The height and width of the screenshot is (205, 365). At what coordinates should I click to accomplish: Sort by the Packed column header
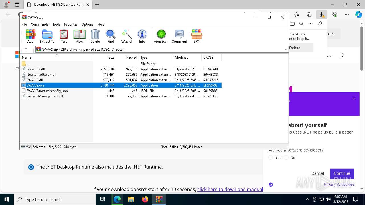(x=127, y=58)
